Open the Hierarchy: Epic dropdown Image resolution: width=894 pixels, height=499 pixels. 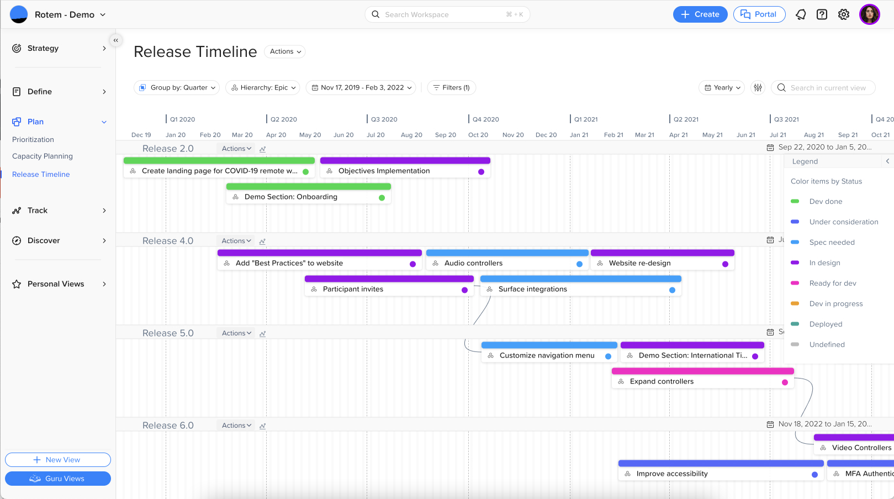[x=263, y=87]
